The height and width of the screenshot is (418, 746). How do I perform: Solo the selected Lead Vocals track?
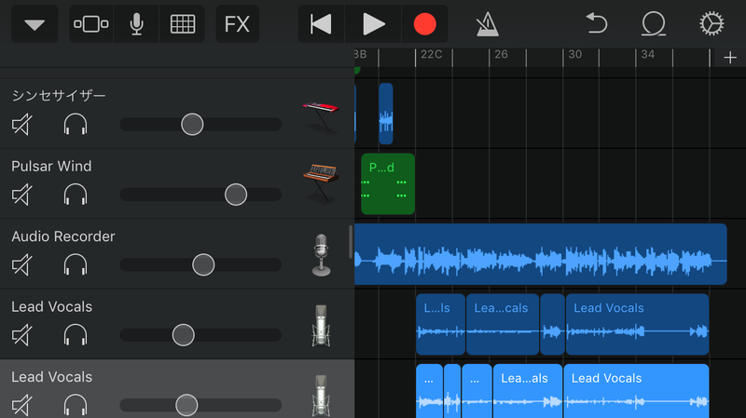[76, 406]
